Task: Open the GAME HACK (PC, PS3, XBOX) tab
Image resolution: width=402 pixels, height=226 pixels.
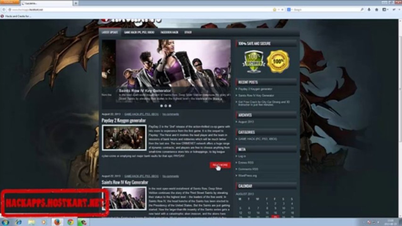Action: [139, 32]
